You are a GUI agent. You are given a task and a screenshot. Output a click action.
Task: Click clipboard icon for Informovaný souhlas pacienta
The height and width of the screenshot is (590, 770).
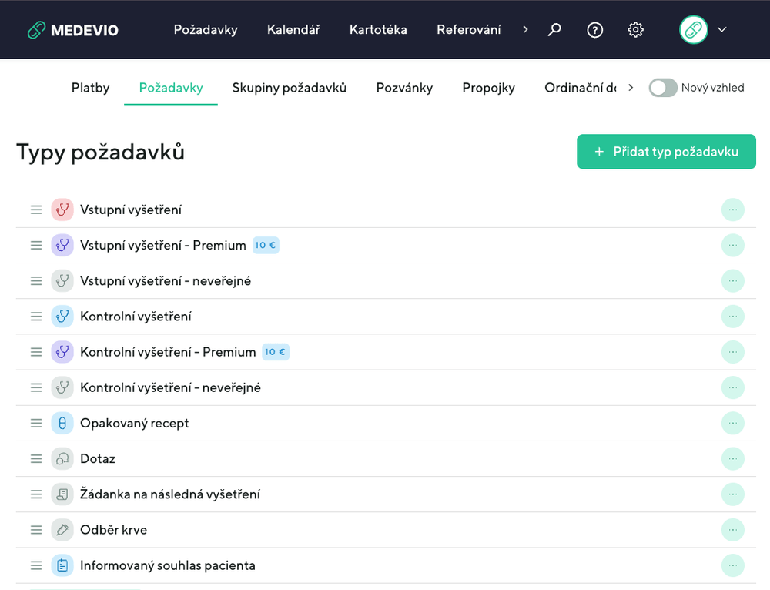click(62, 565)
